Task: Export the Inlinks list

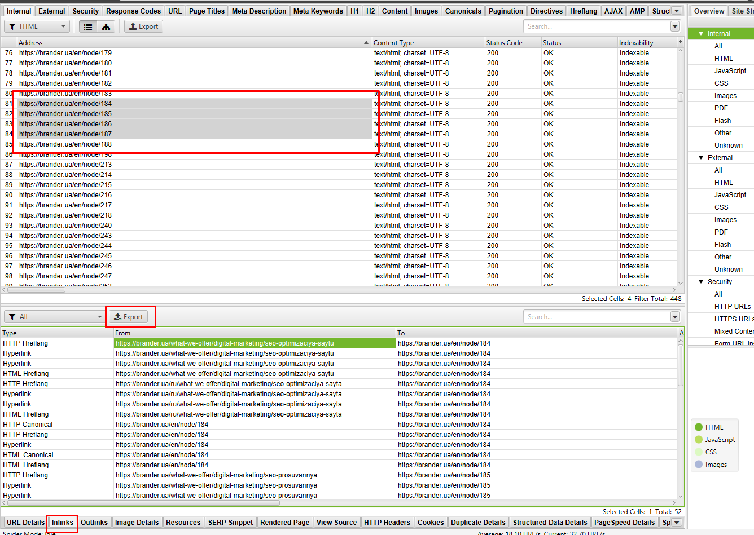Action: pyautogui.click(x=129, y=317)
